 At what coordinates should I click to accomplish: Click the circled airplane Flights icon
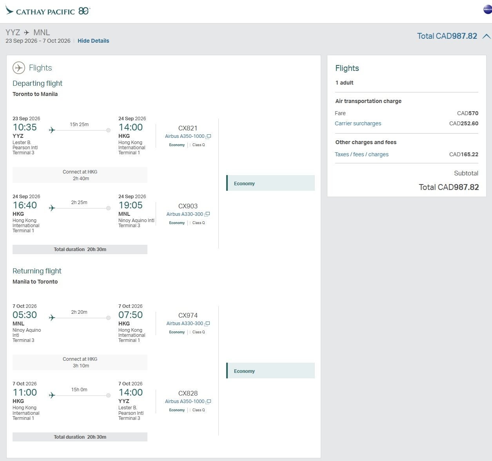pos(19,68)
